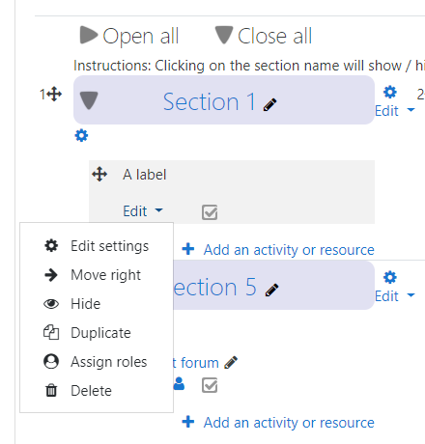Viewport: 425px width, 444px height.
Task: Click the move handle of A label
Action: tap(99, 175)
